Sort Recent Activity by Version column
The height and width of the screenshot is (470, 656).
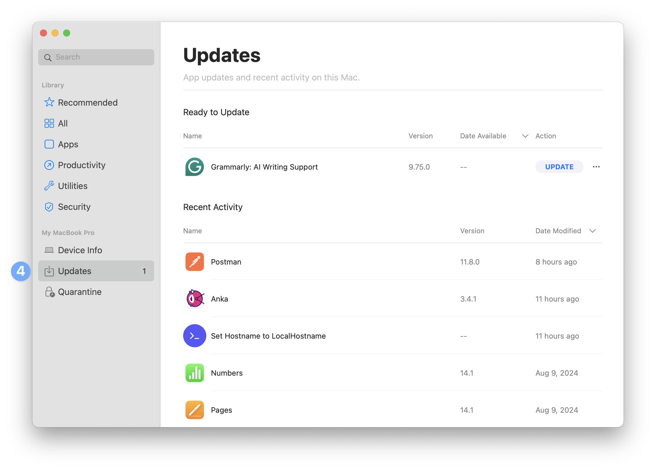[472, 231]
